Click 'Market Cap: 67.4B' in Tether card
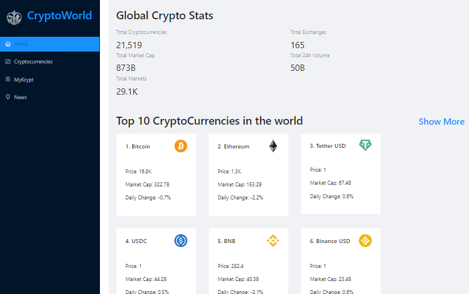The width and height of the screenshot is (469, 294). pyautogui.click(x=330, y=183)
